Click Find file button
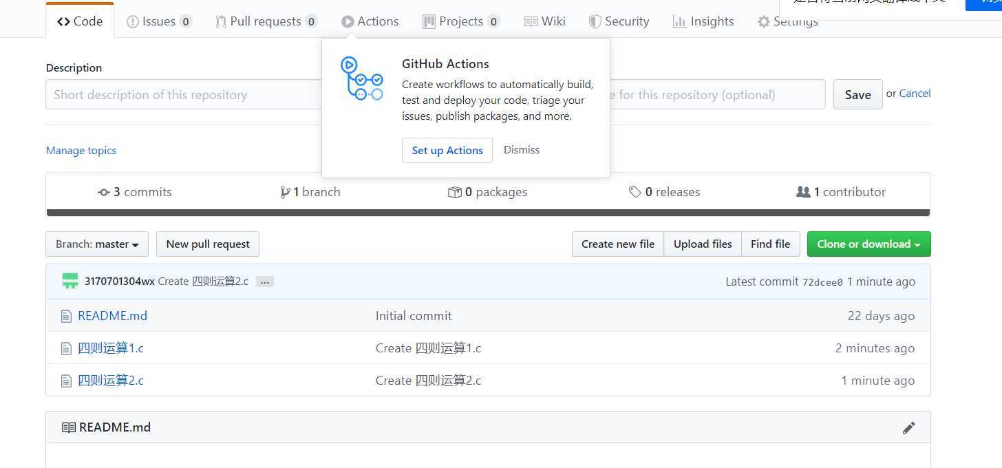 pyautogui.click(x=771, y=244)
